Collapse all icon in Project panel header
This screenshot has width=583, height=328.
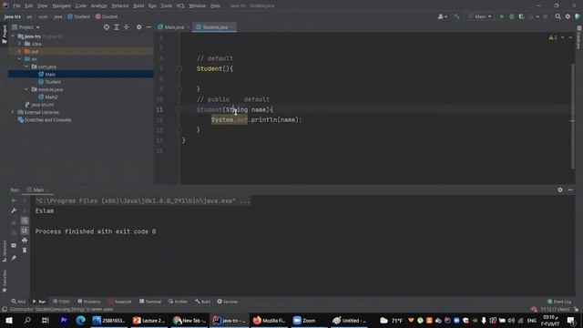[x=126, y=27]
